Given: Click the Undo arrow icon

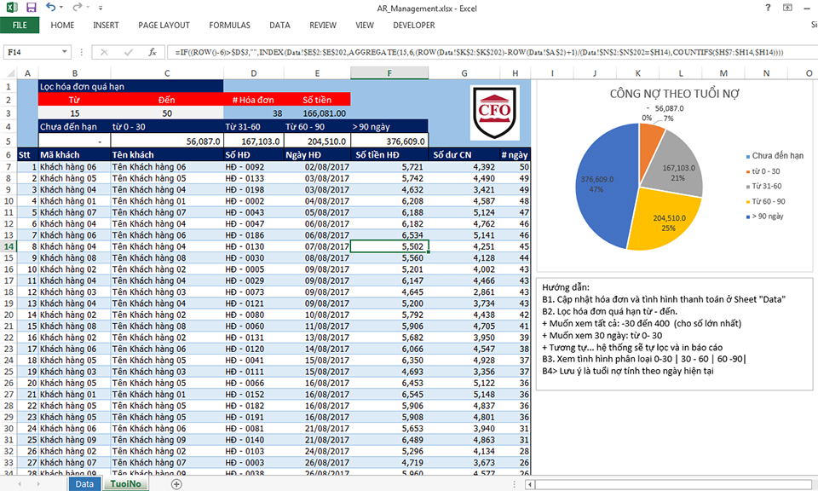Looking at the screenshot, I should click(x=50, y=7).
